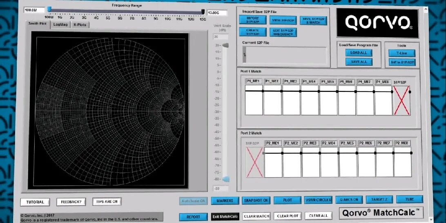
Task: Open the TUTORIAL button
Action: tap(35, 202)
